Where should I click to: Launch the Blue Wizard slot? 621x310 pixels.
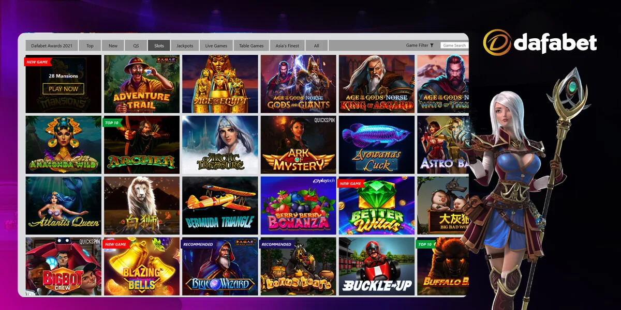[x=220, y=267]
